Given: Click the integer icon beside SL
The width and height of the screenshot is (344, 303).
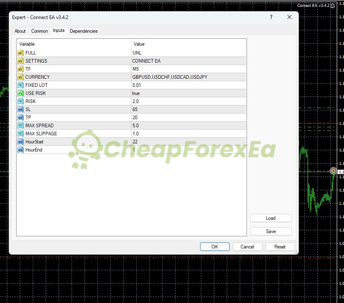Looking at the screenshot, I should pos(20,109).
